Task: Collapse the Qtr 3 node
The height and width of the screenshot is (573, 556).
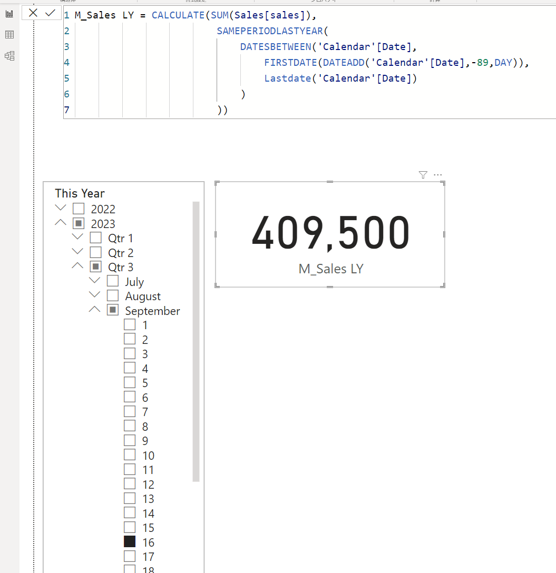Action: [x=77, y=265]
